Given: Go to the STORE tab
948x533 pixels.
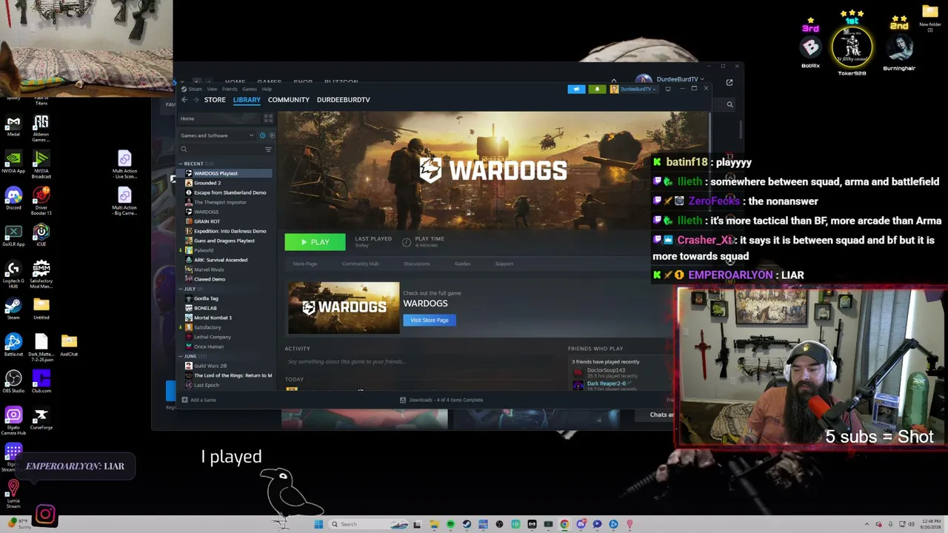Looking at the screenshot, I should pyautogui.click(x=215, y=100).
